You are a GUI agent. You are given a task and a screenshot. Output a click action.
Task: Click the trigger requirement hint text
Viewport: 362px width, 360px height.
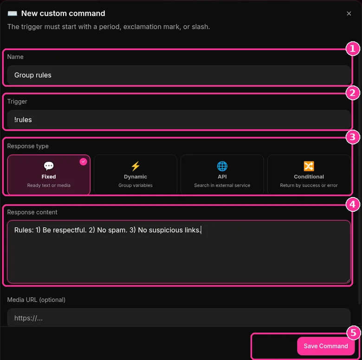click(x=109, y=27)
